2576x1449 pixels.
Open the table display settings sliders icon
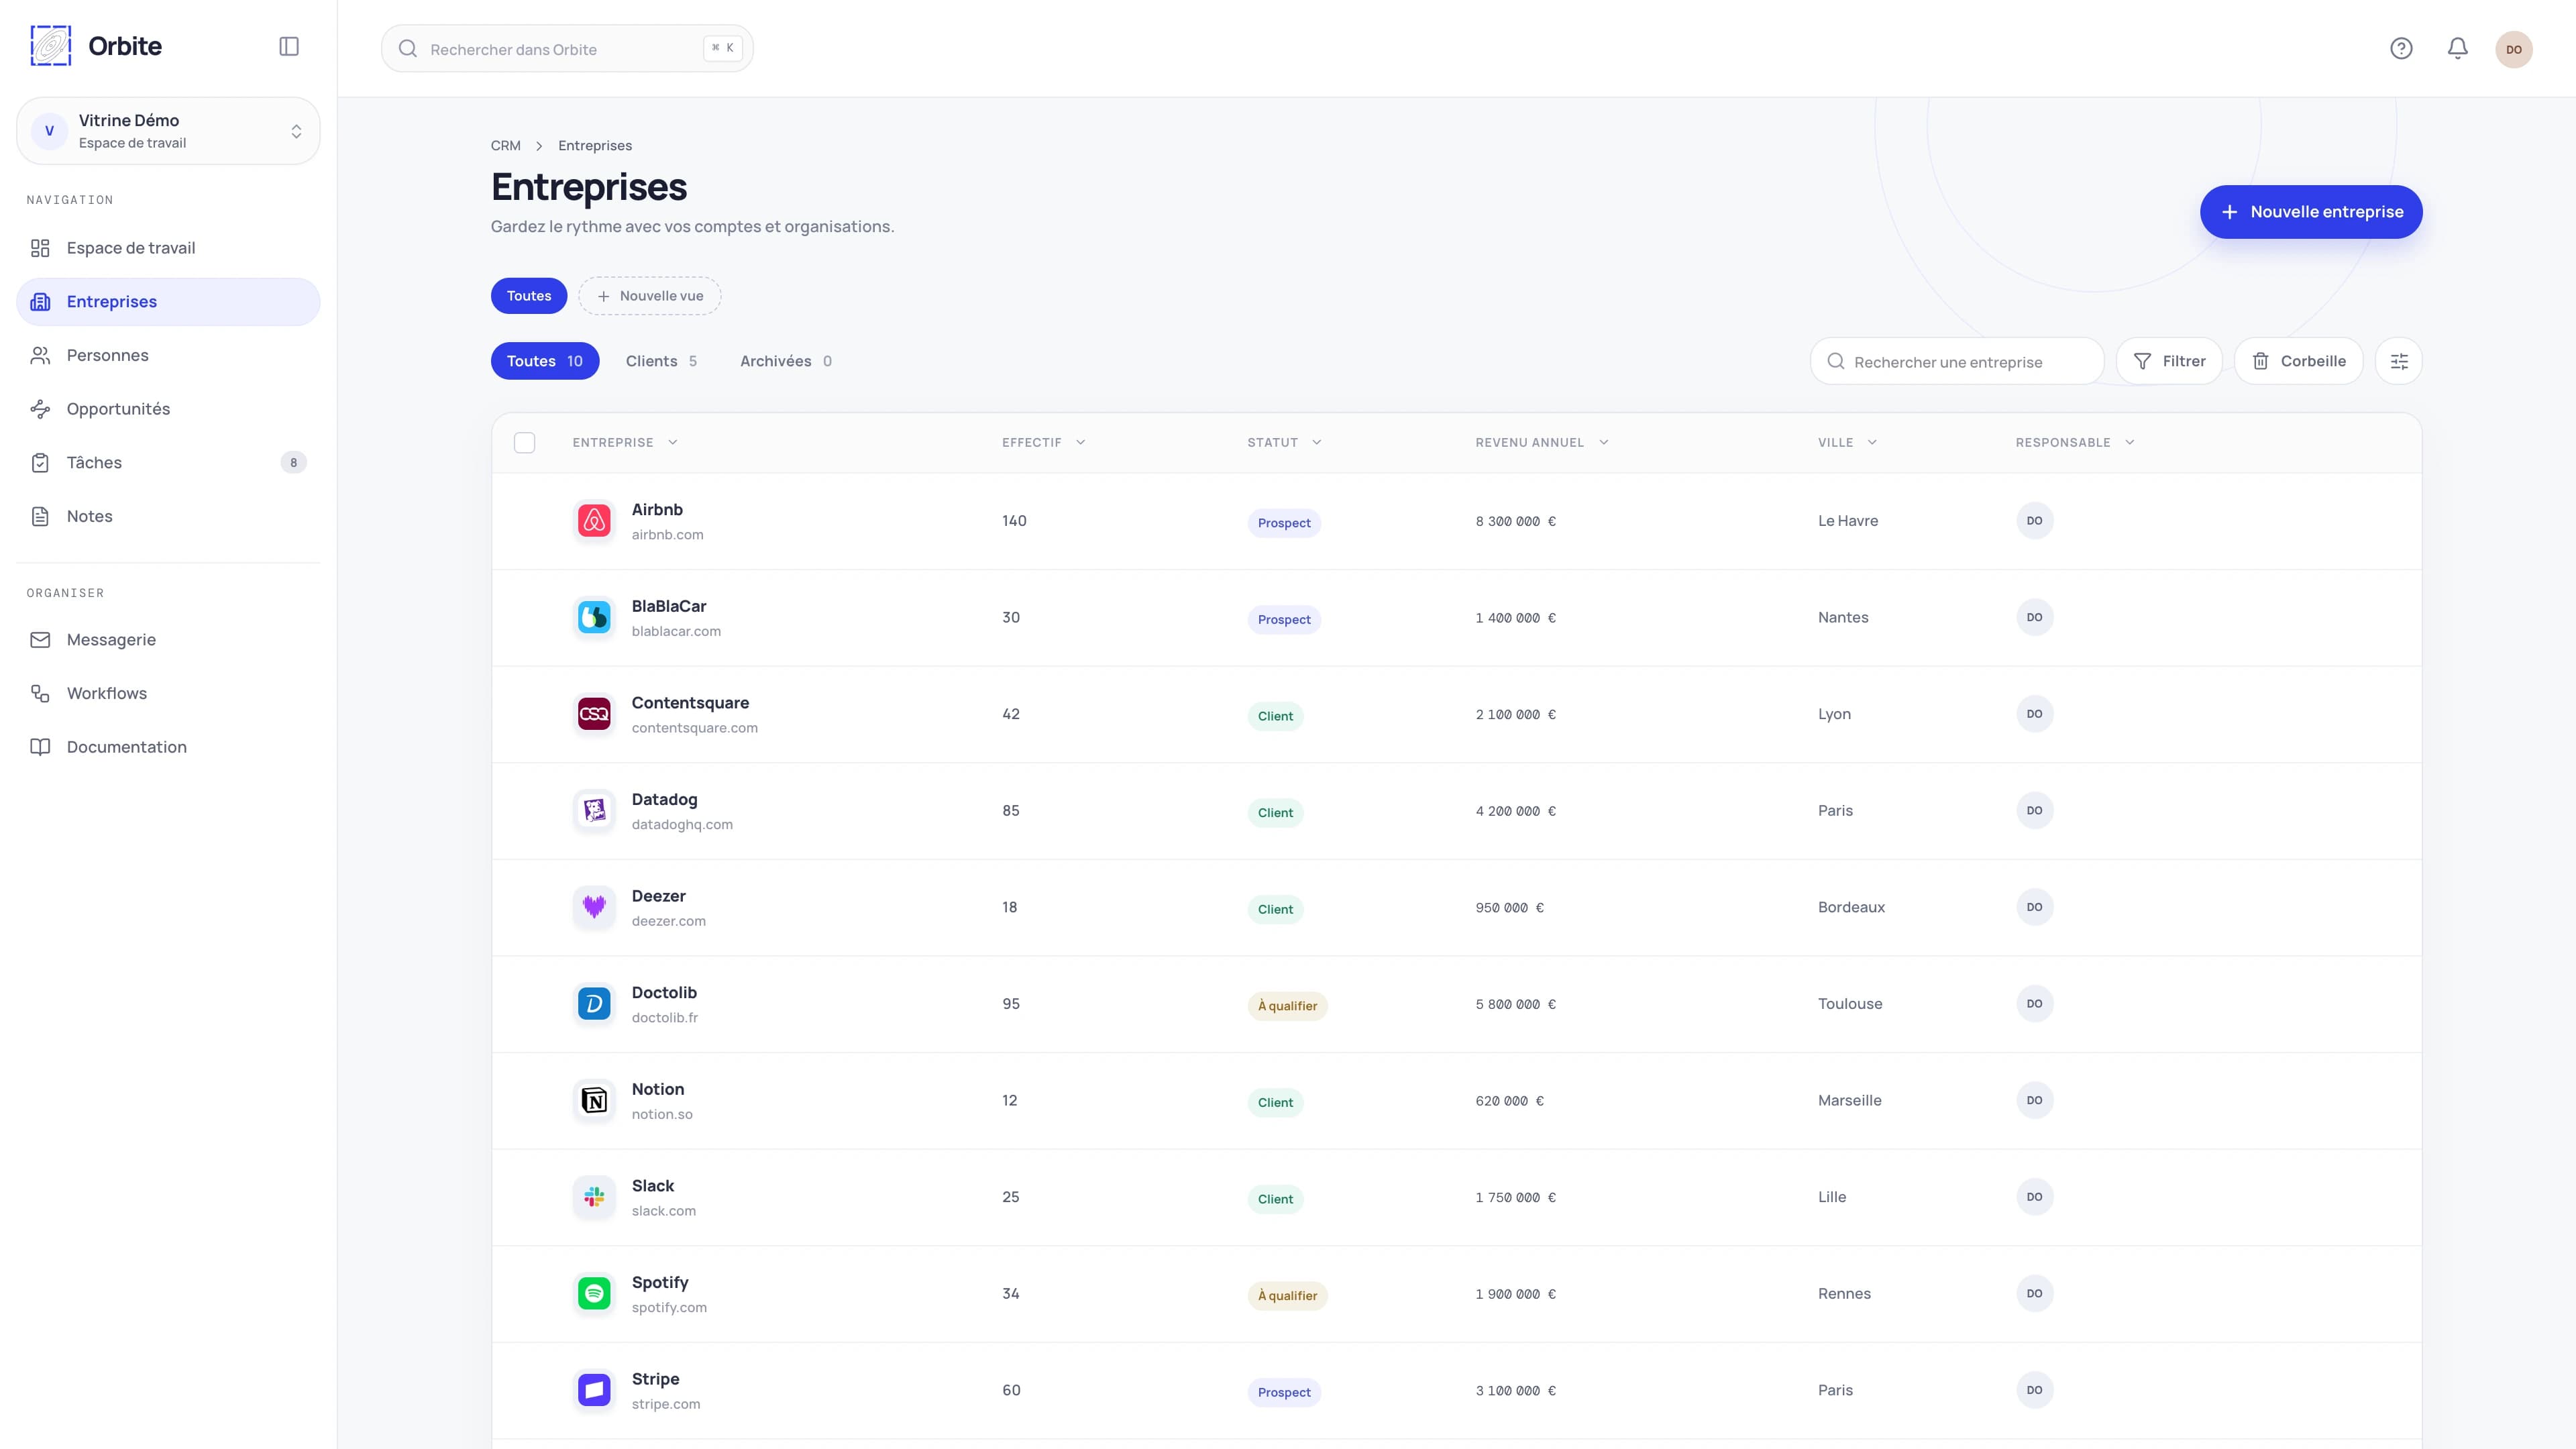pyautogui.click(x=2398, y=361)
